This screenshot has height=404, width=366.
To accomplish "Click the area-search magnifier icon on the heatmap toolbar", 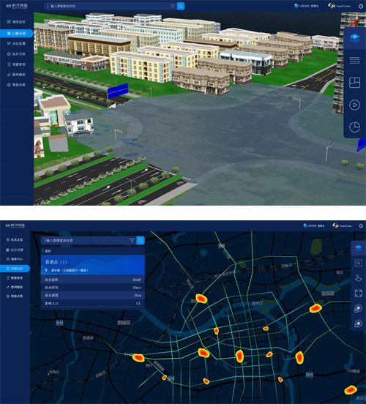I will tap(358, 263).
